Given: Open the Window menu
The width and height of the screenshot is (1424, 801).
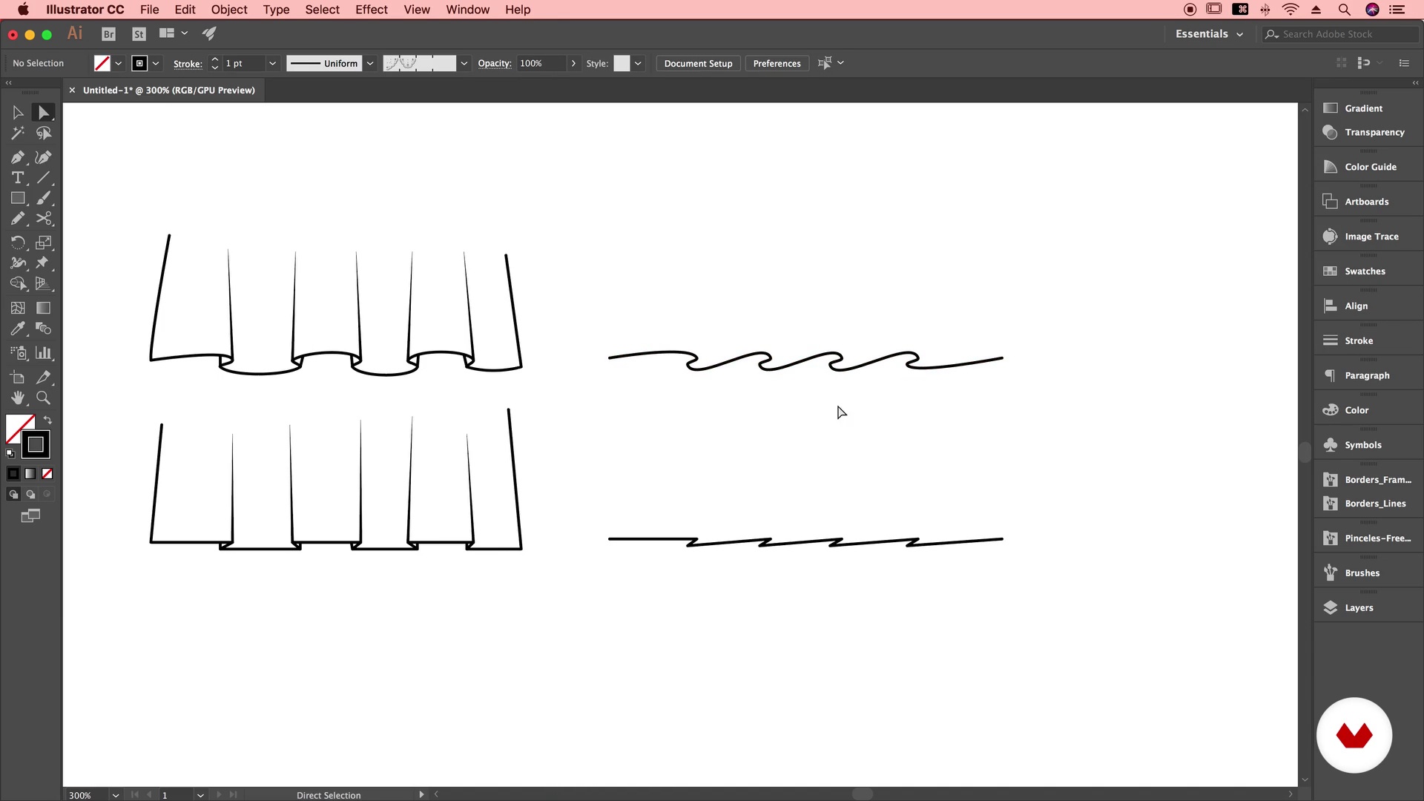Looking at the screenshot, I should pyautogui.click(x=467, y=10).
